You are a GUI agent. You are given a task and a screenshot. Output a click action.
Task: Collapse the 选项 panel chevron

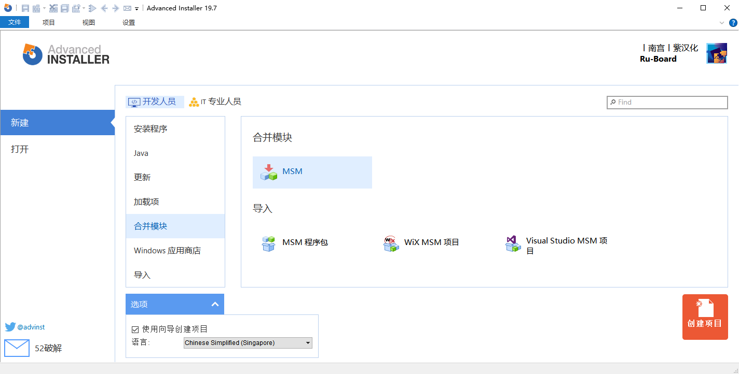[215, 304]
